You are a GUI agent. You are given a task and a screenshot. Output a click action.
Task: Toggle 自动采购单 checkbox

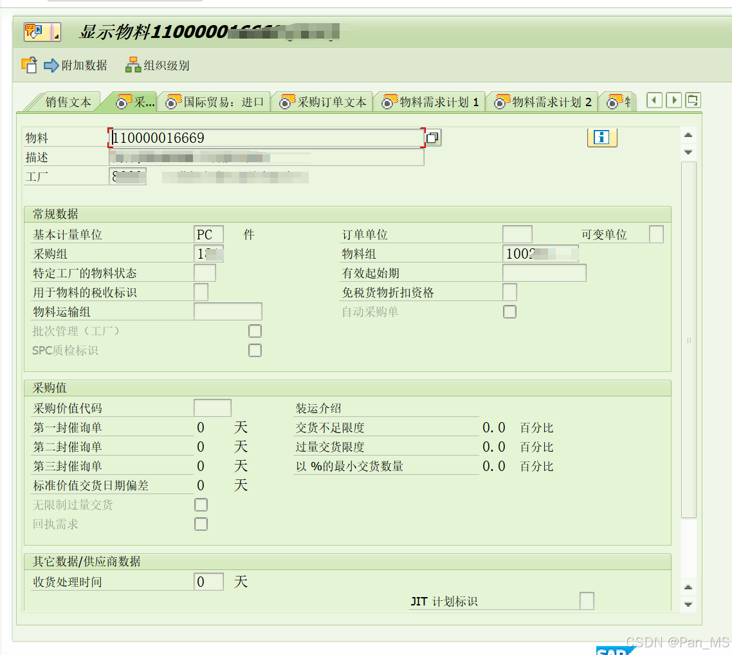(510, 311)
